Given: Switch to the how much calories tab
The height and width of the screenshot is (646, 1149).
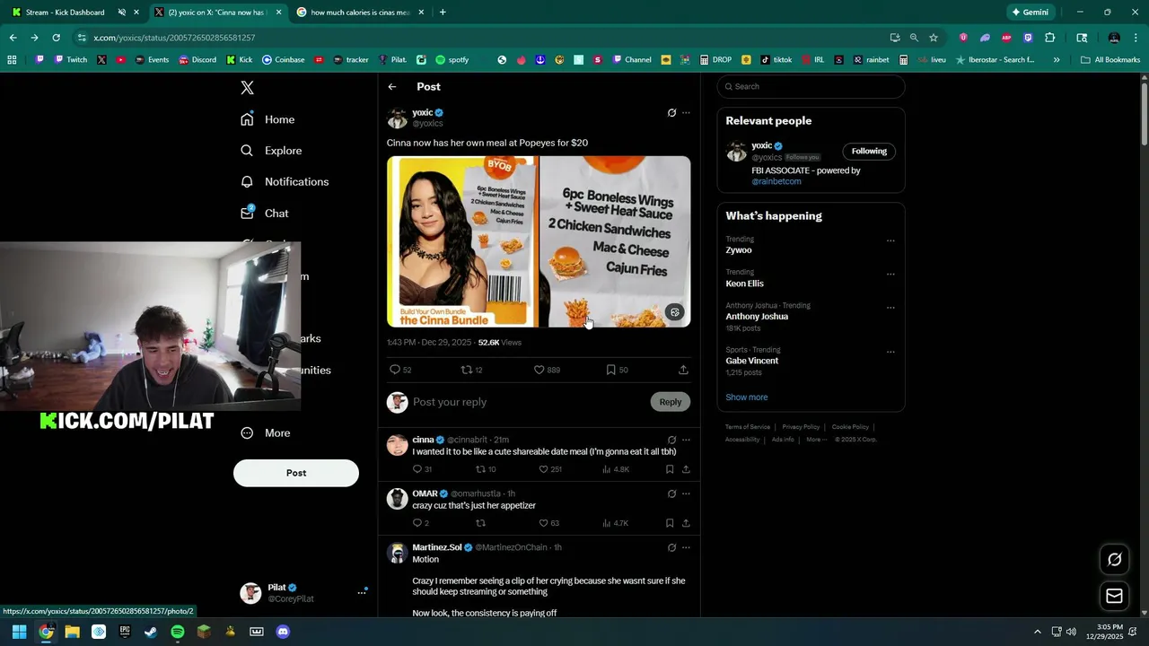Looking at the screenshot, I should 359,13.
